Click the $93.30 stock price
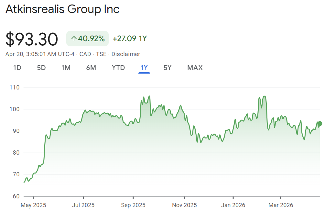This screenshot has width=335, height=212. [32, 39]
